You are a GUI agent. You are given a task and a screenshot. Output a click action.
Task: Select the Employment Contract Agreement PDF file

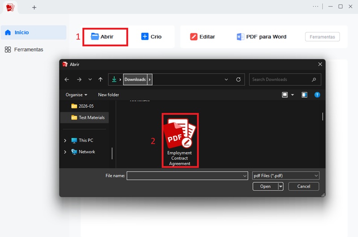[180, 140]
